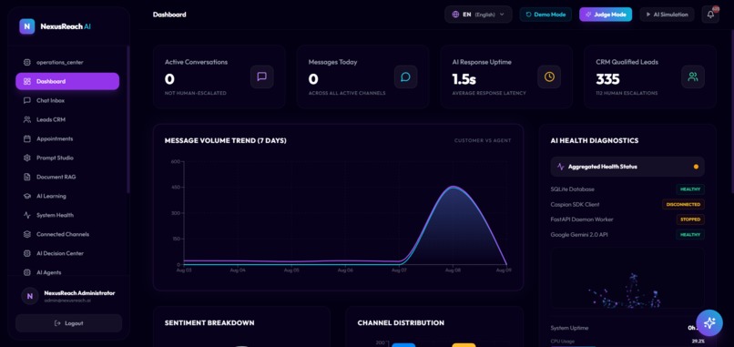Click the 335 qualified leads value

tap(607, 79)
